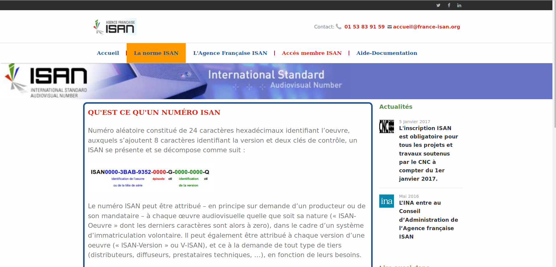Click the phone icon next to Contact
The image size is (556, 267).
[x=338, y=27]
